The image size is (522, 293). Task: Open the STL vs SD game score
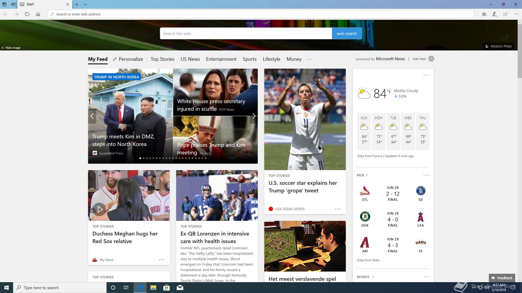pyautogui.click(x=393, y=194)
